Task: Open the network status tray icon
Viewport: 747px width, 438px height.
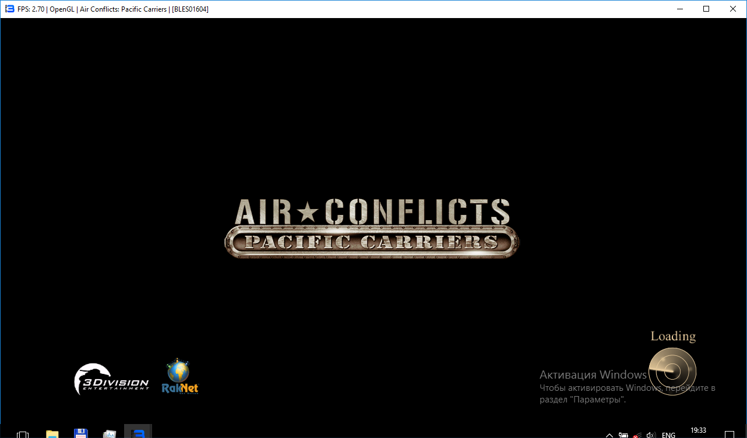Action: coord(637,435)
